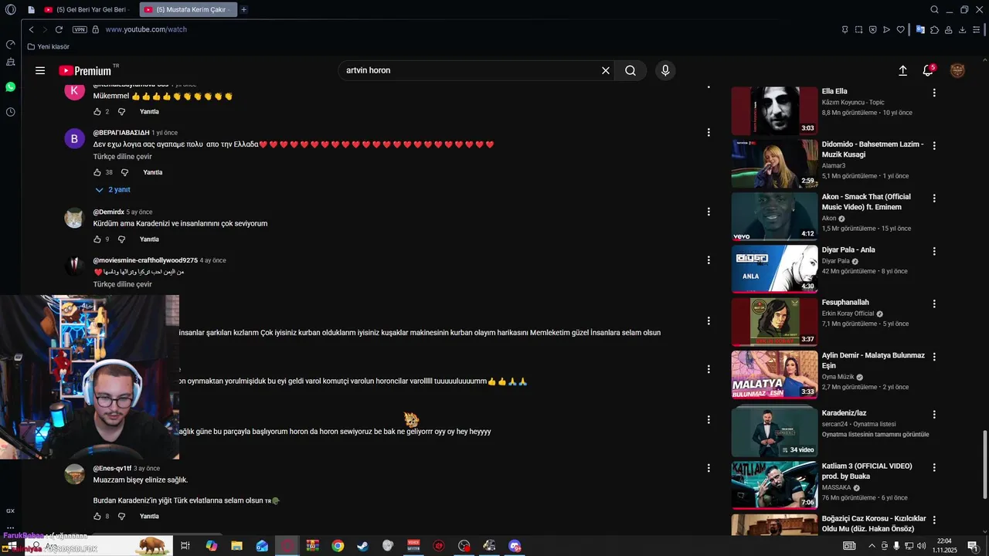This screenshot has height=556, width=989.
Task: Translate the Greek comment to Turkish
Action: 122,157
